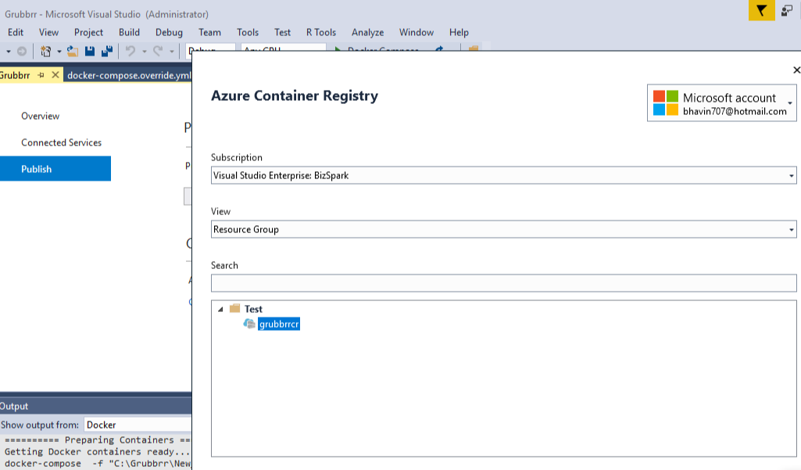The height and width of the screenshot is (470, 801).
Task: Close the Grubbrr document tab
Action: tap(55, 75)
